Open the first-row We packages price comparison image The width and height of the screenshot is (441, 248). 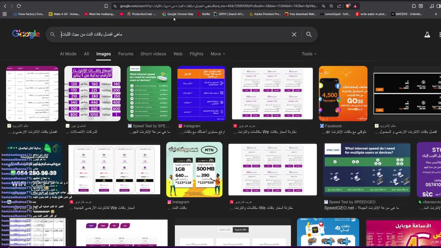[272, 94]
